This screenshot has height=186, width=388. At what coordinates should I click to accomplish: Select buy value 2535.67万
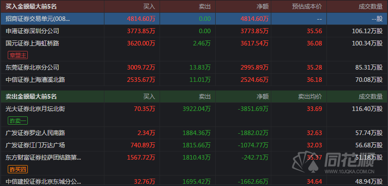pos(141,80)
